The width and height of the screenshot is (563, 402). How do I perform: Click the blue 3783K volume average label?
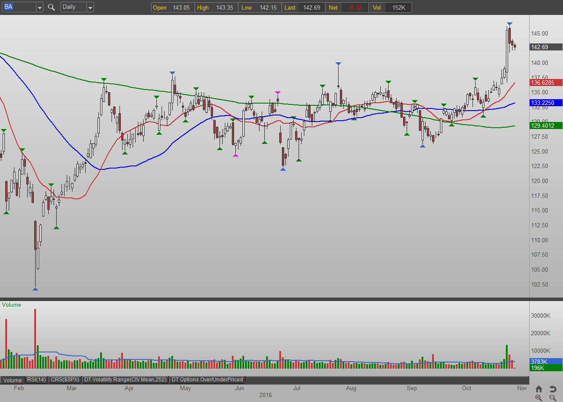[x=546, y=361]
